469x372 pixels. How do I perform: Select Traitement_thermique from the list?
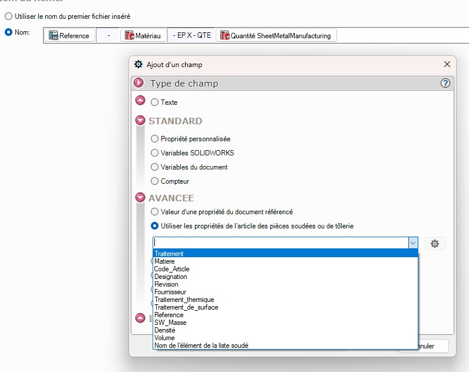[184, 300]
